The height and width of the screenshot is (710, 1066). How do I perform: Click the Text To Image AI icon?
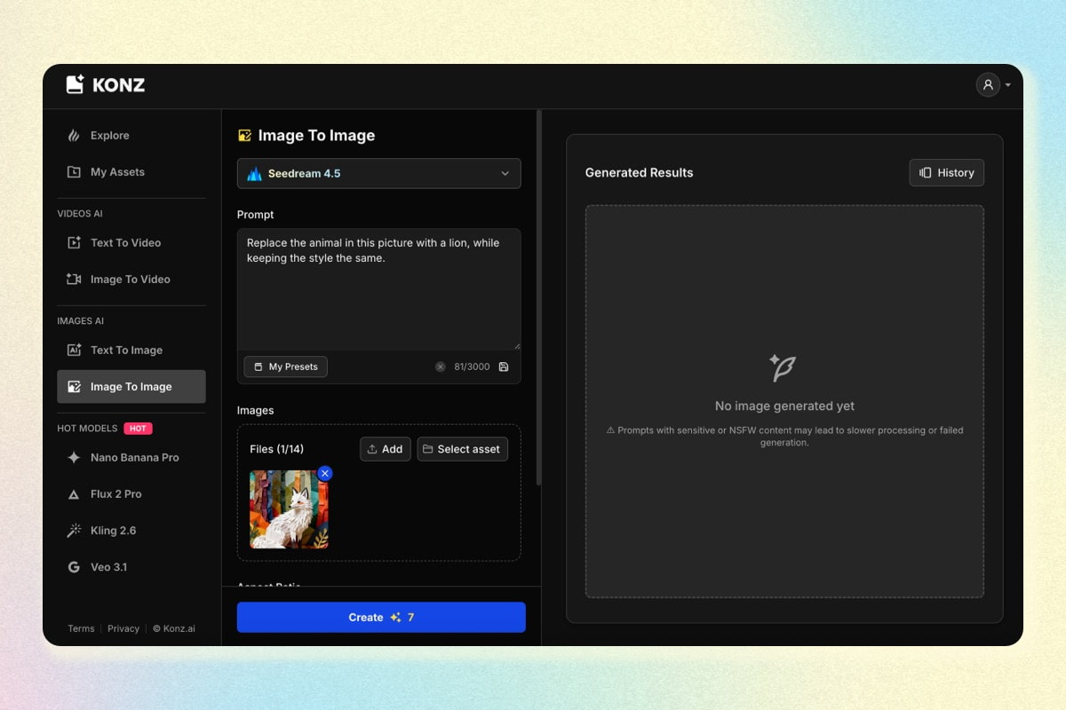point(74,350)
